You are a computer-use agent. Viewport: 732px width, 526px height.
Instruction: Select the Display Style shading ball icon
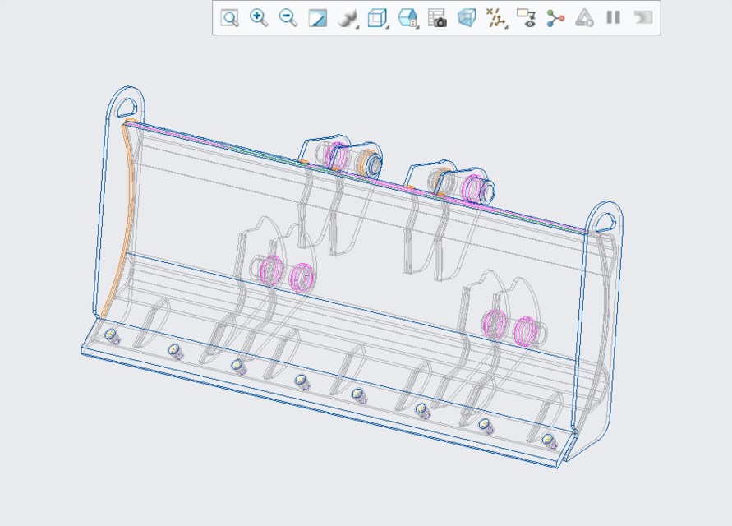[345, 18]
